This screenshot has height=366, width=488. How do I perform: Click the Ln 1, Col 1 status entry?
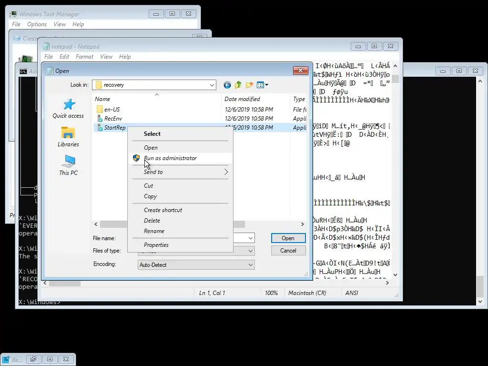tap(212, 293)
